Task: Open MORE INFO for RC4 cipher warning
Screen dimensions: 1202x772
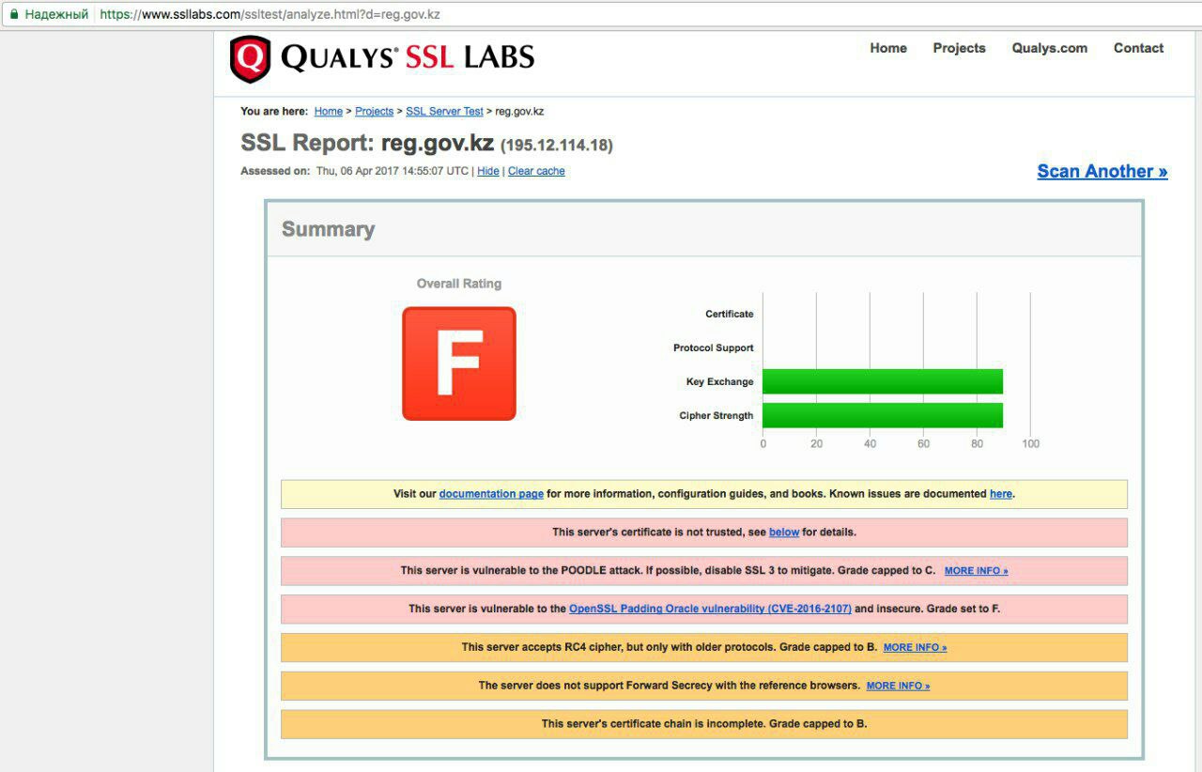Action: click(915, 648)
